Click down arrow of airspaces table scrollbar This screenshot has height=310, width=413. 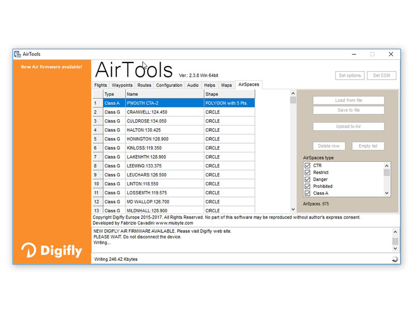coord(293,209)
